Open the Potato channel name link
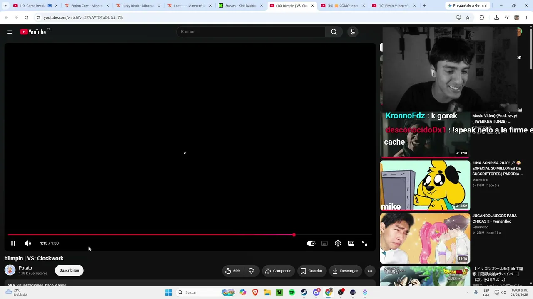 [x=25, y=268]
